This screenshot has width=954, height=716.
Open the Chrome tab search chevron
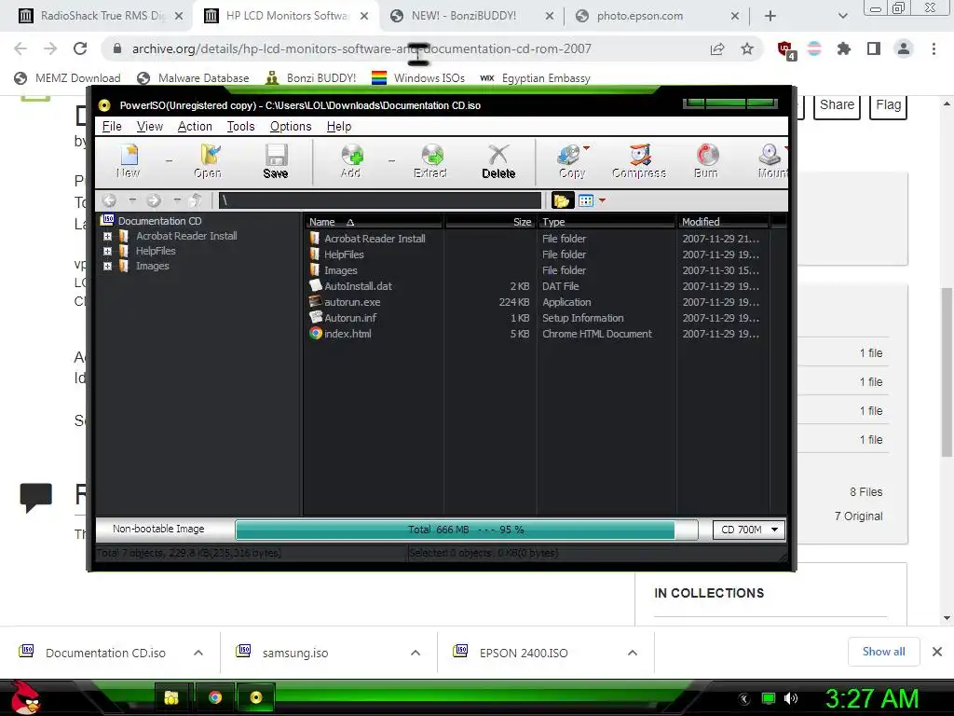tap(842, 16)
